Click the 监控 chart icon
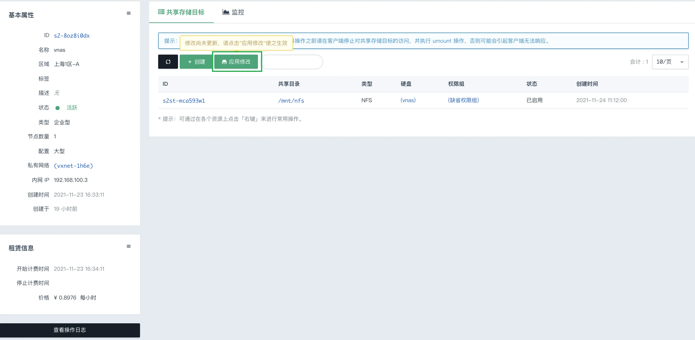 pos(226,12)
